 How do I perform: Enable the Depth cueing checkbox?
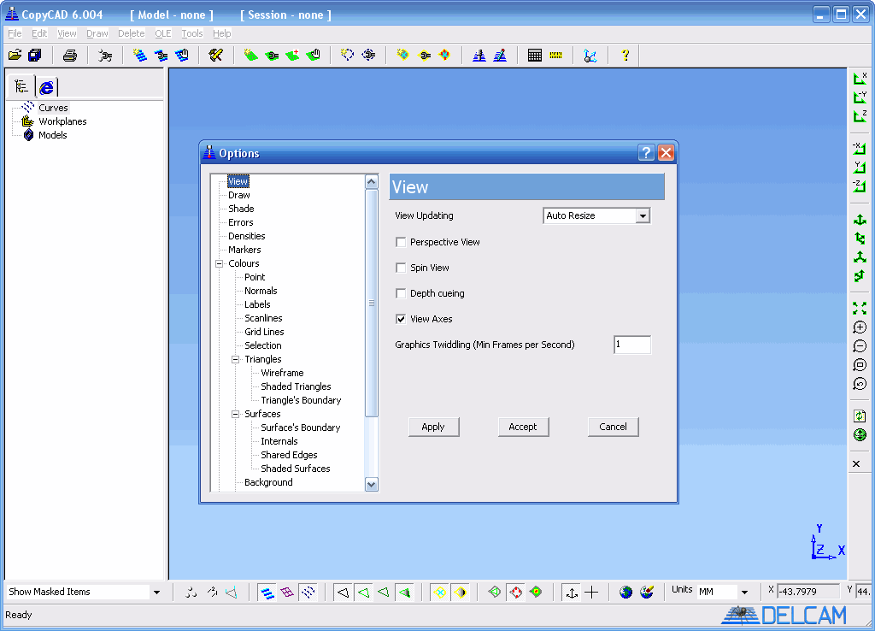(401, 293)
